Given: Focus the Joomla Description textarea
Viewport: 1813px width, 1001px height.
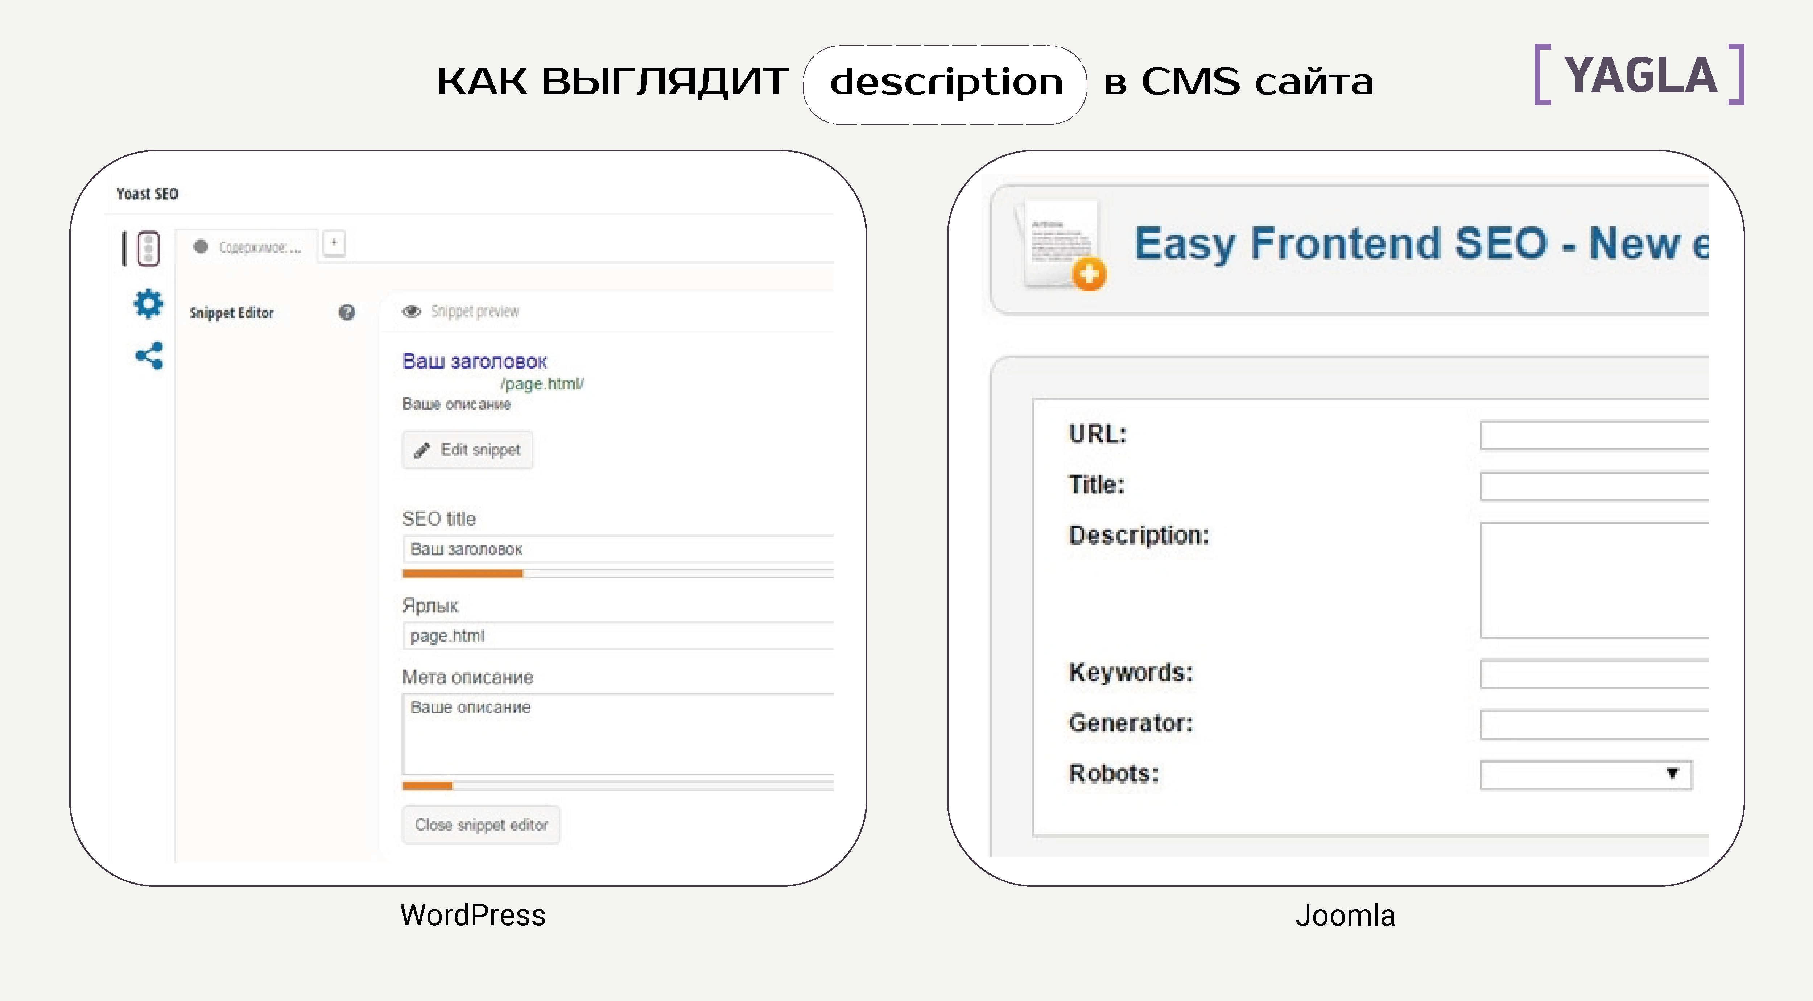Looking at the screenshot, I should (1595, 580).
